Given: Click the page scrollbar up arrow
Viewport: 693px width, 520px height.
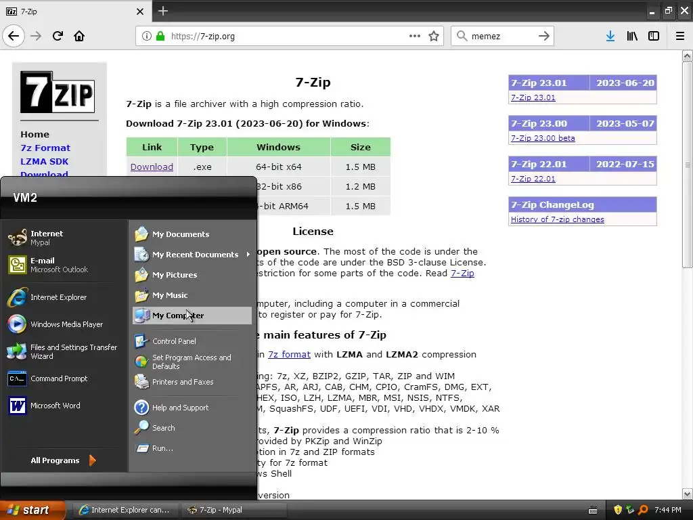Looking at the screenshot, I should tap(687, 56).
